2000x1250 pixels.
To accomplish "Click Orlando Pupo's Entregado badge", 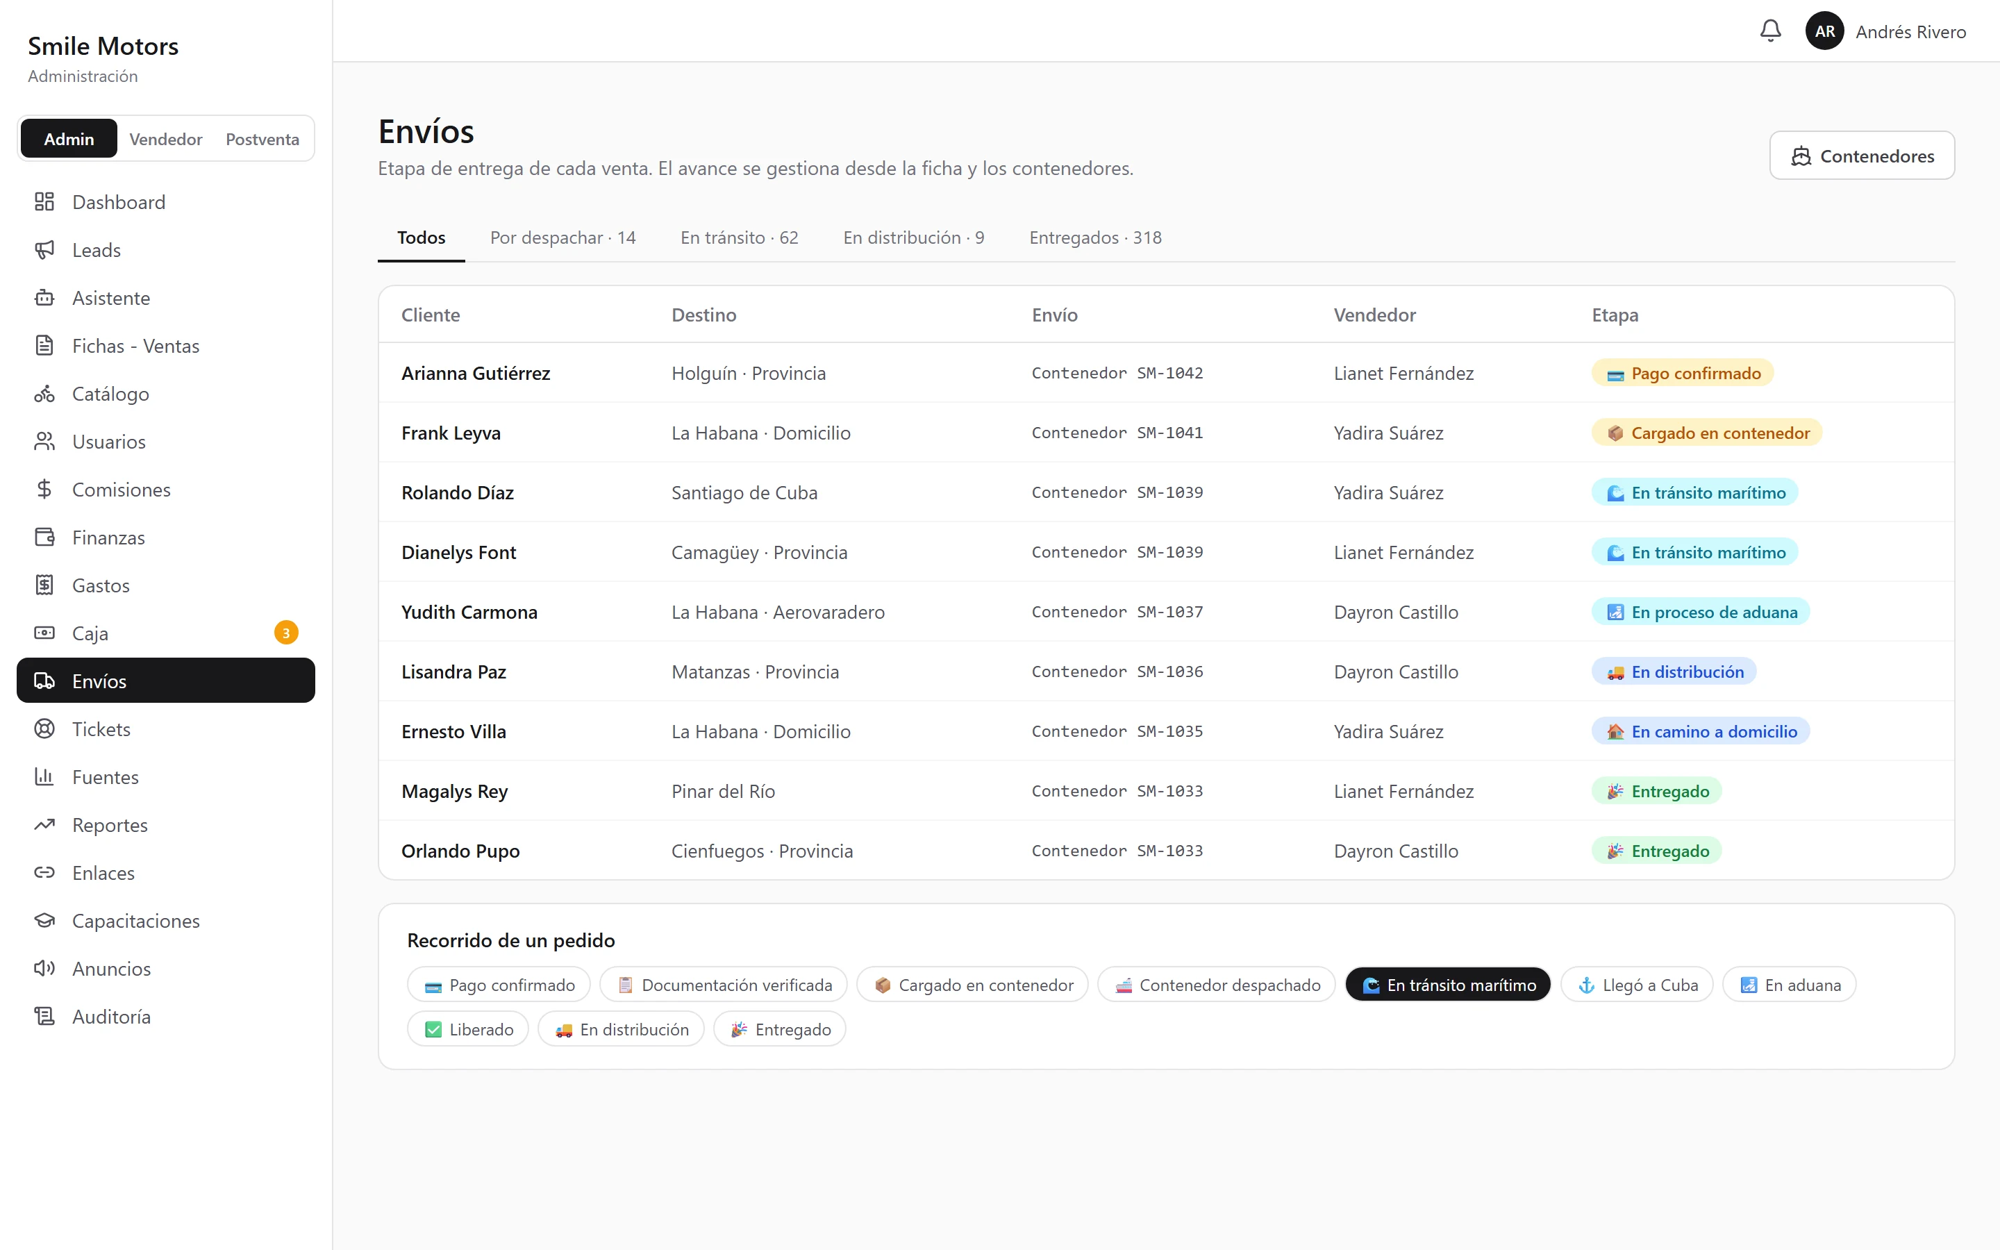I will (1656, 851).
